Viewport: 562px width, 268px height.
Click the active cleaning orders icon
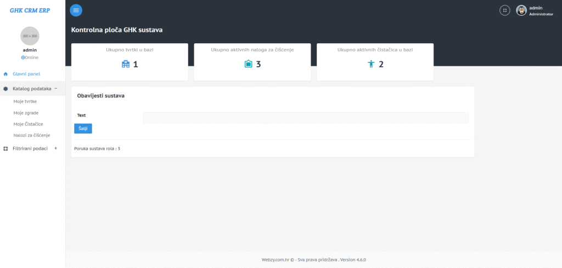click(248, 64)
